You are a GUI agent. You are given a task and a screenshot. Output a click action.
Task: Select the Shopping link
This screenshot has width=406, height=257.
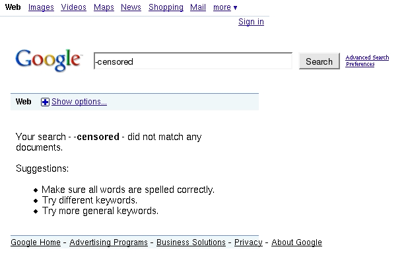166,7
